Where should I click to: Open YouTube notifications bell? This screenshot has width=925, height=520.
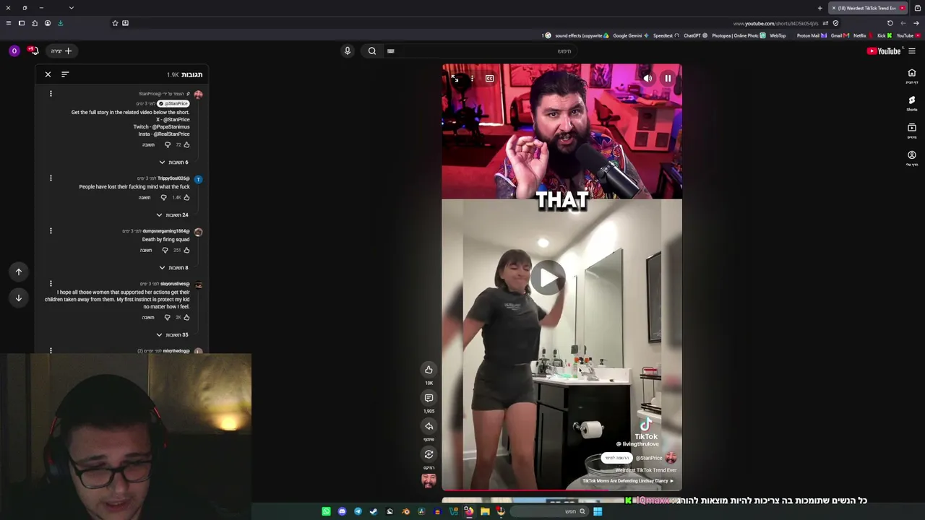[x=33, y=51]
